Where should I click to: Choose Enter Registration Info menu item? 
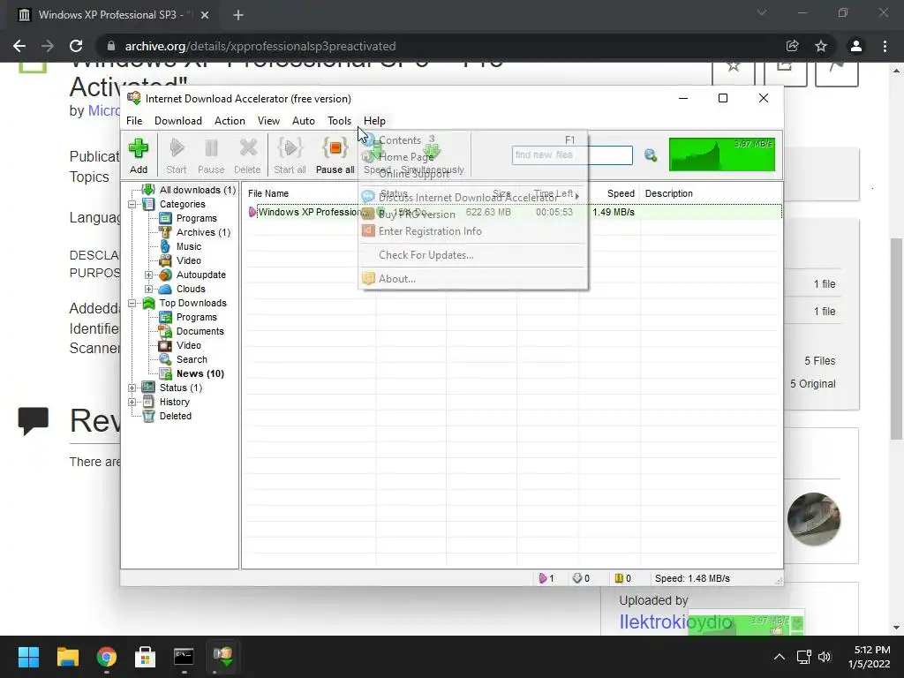coord(472,231)
